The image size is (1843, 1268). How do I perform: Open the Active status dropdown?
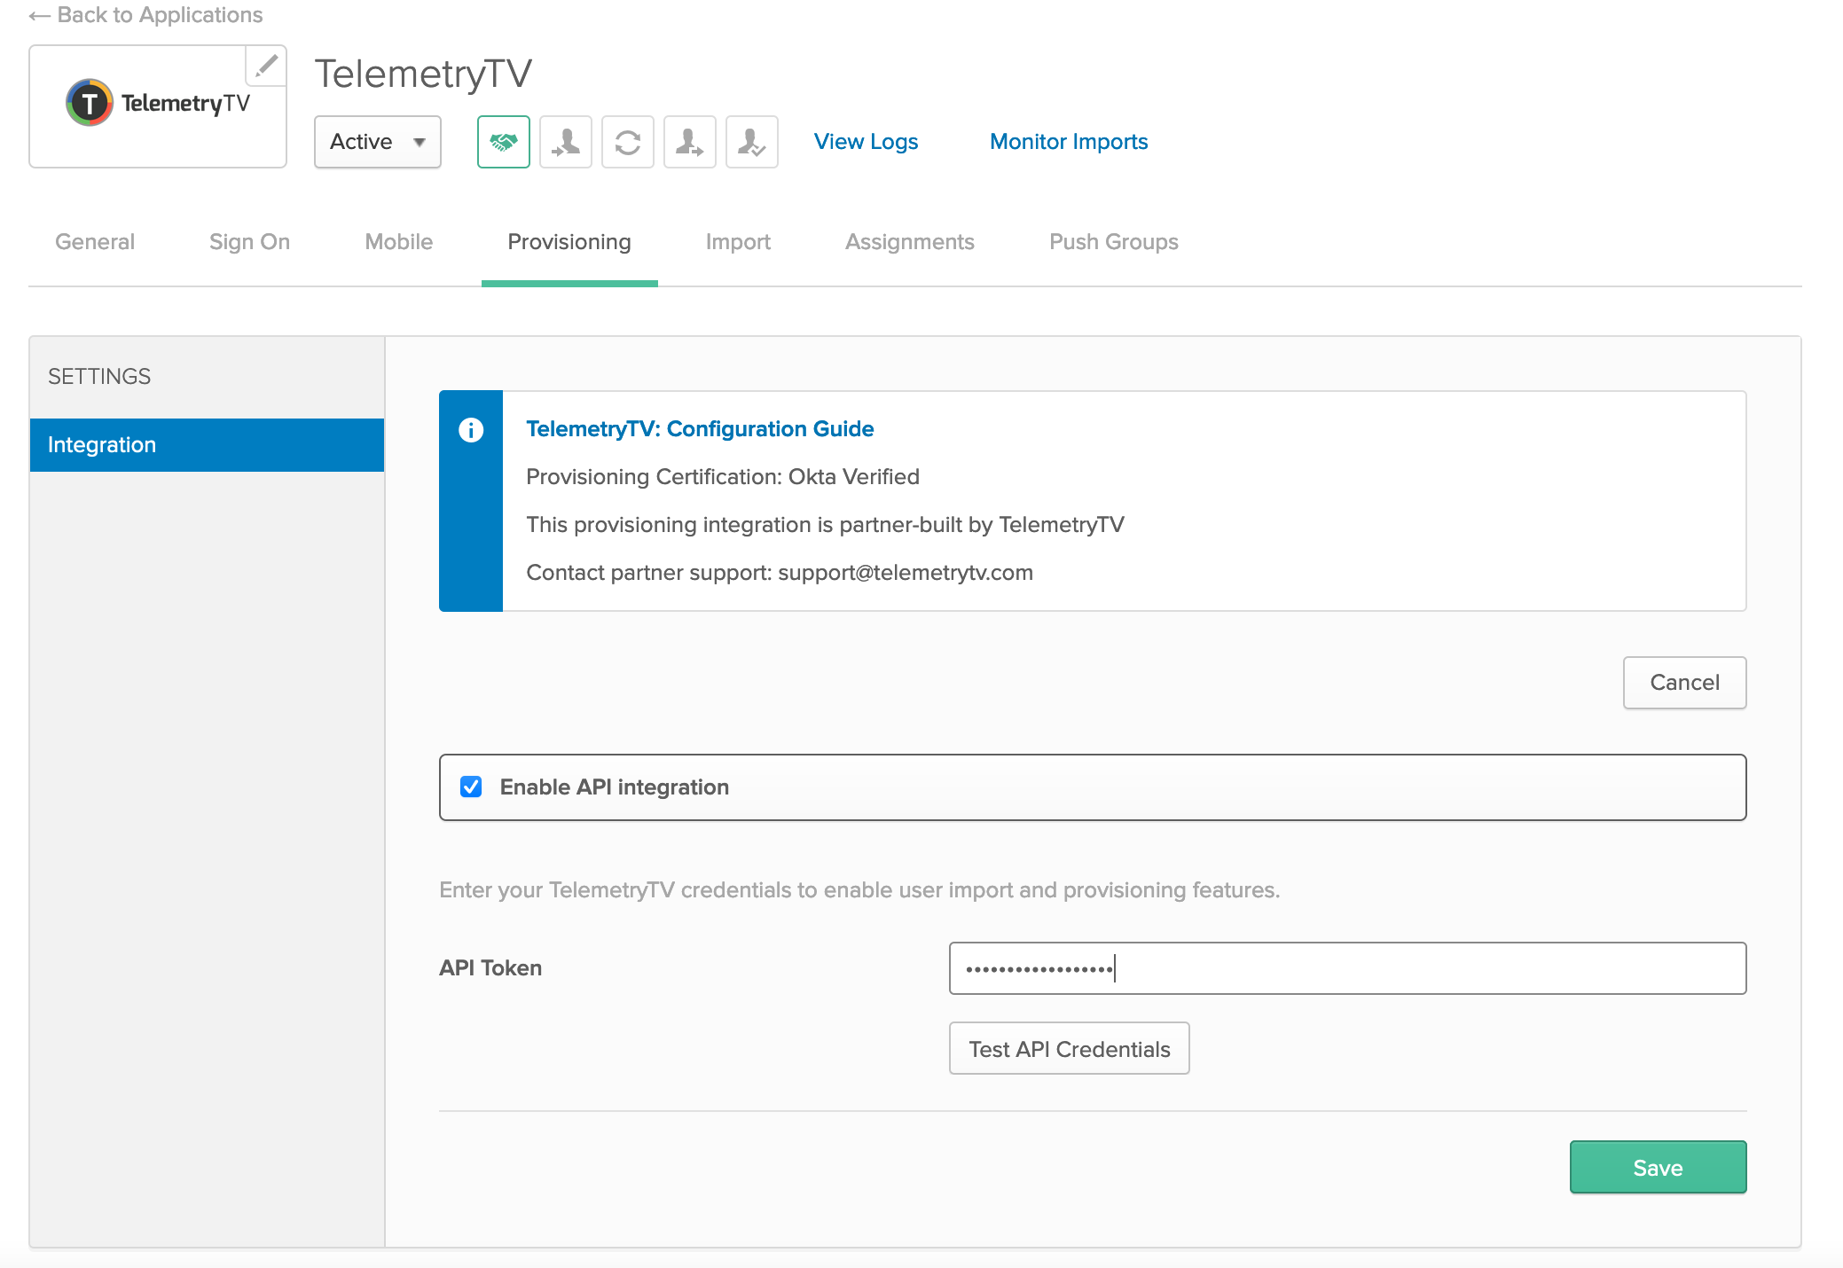point(377,142)
